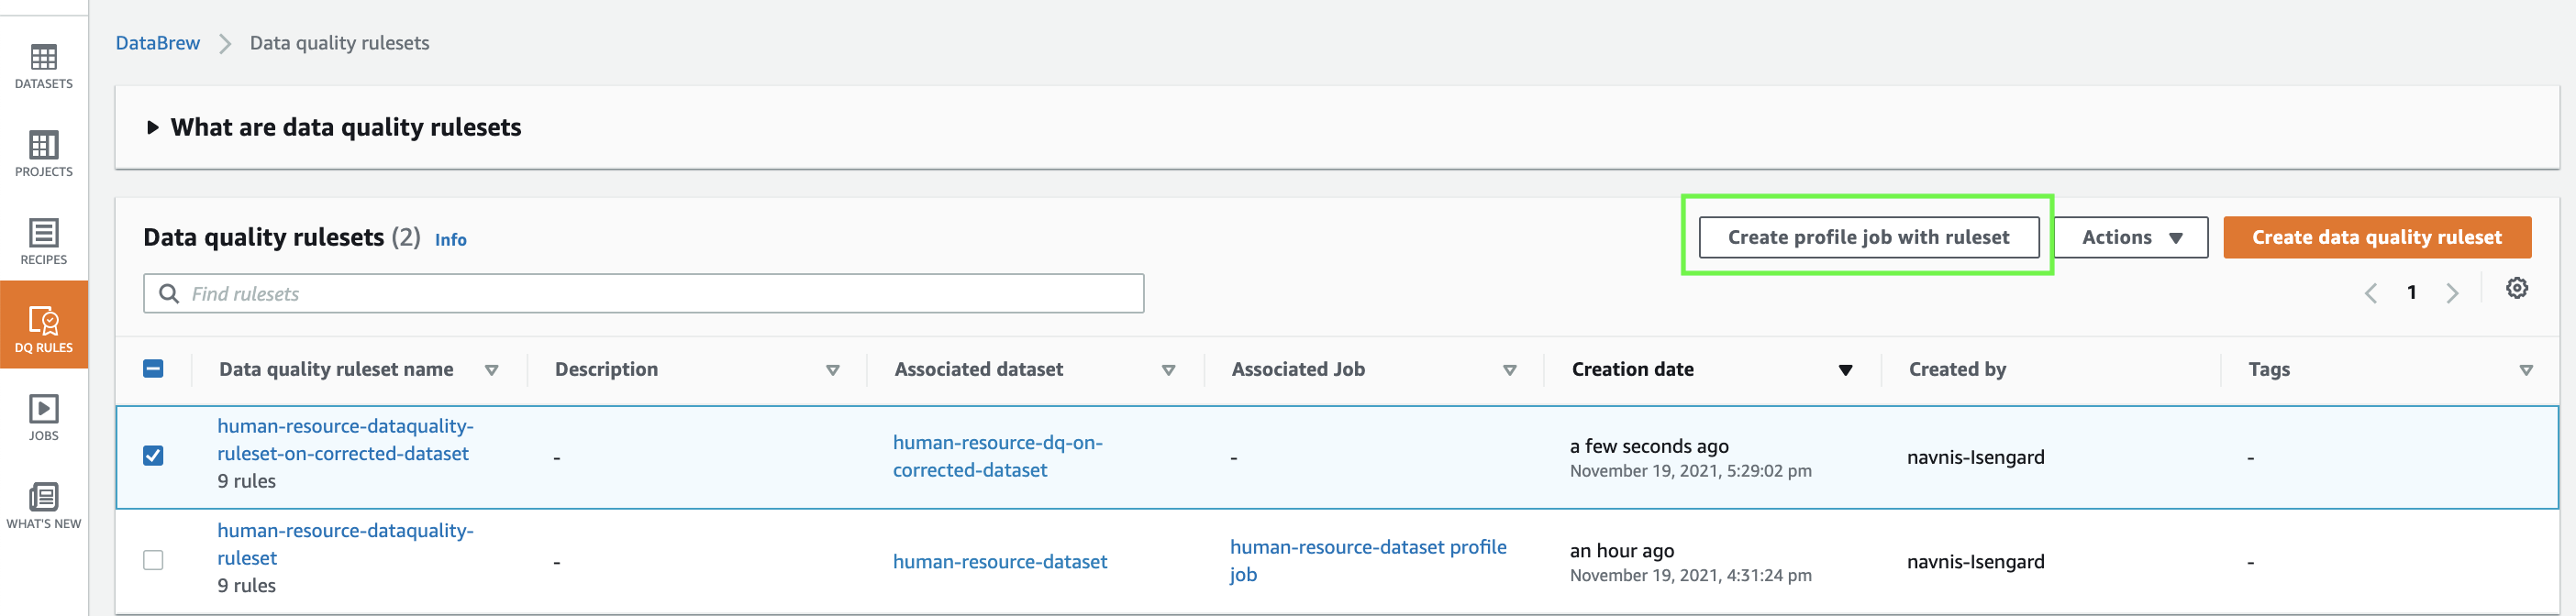Toggle the select-all header checkbox
Screen dimensions: 2576x616
coord(153,369)
